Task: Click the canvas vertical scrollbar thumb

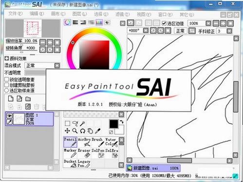Action: [x=236, y=97]
